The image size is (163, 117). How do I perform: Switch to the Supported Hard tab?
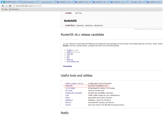47,2
